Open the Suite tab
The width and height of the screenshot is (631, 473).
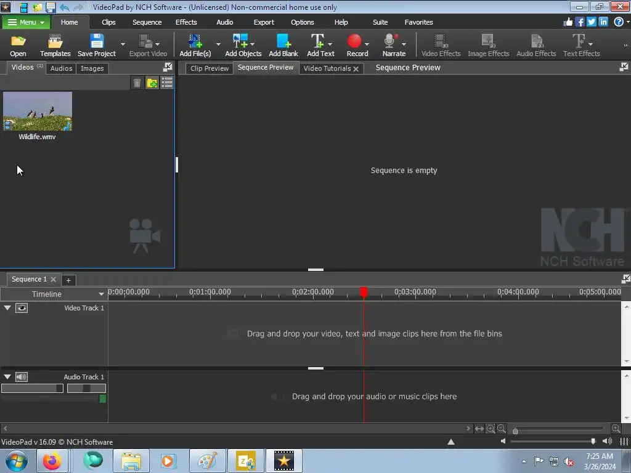pyautogui.click(x=380, y=22)
